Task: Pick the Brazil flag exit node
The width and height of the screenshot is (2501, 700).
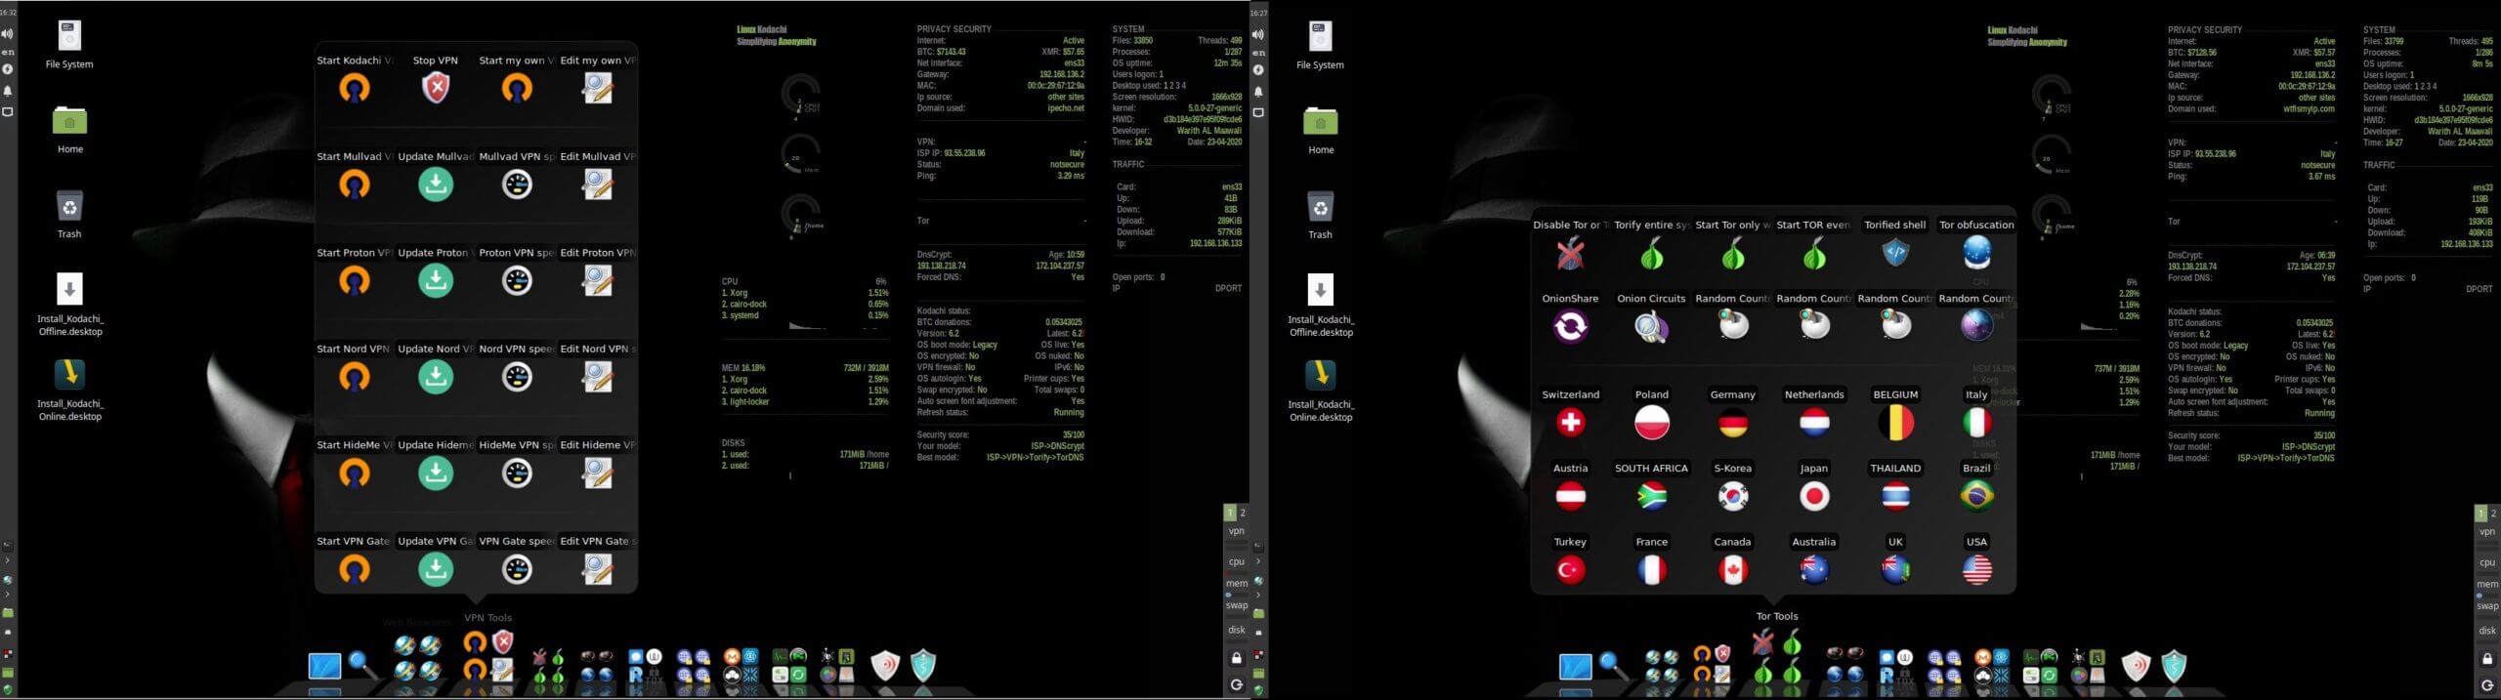Action: (x=1976, y=496)
